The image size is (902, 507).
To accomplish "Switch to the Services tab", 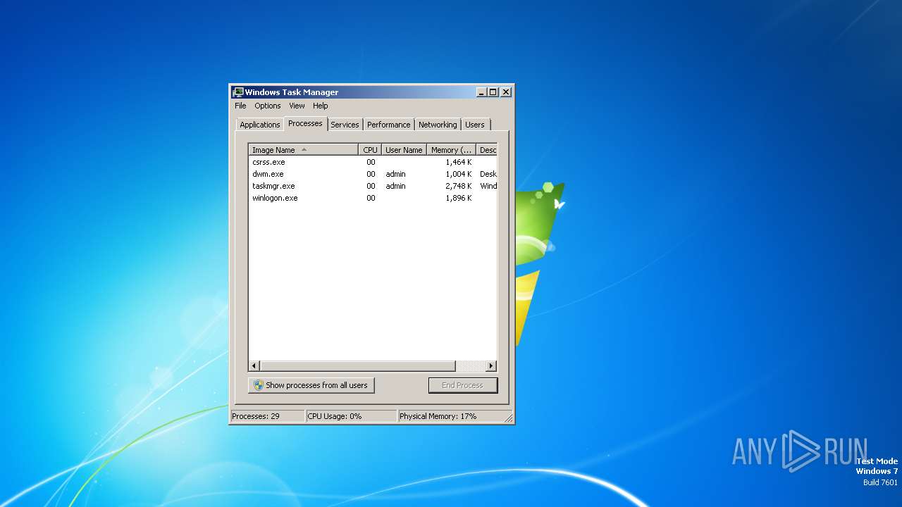I will (x=345, y=125).
